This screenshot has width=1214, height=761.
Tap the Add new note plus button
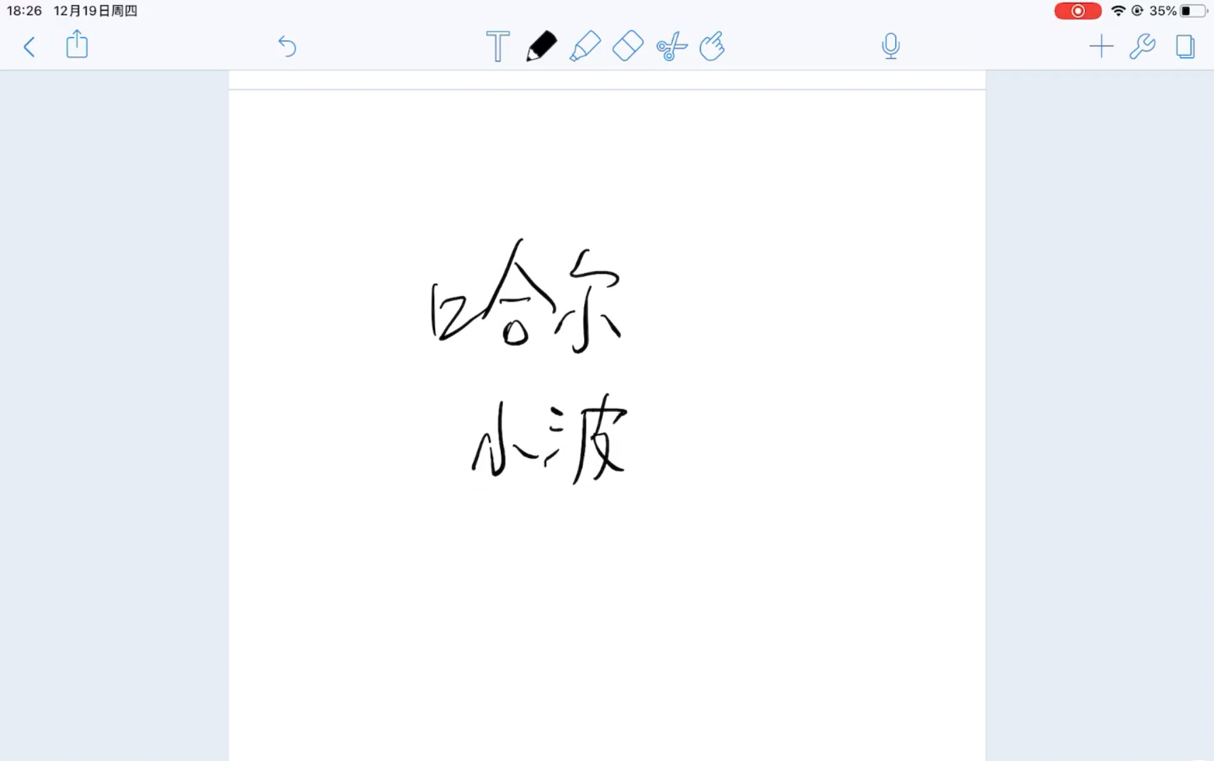coord(1100,45)
